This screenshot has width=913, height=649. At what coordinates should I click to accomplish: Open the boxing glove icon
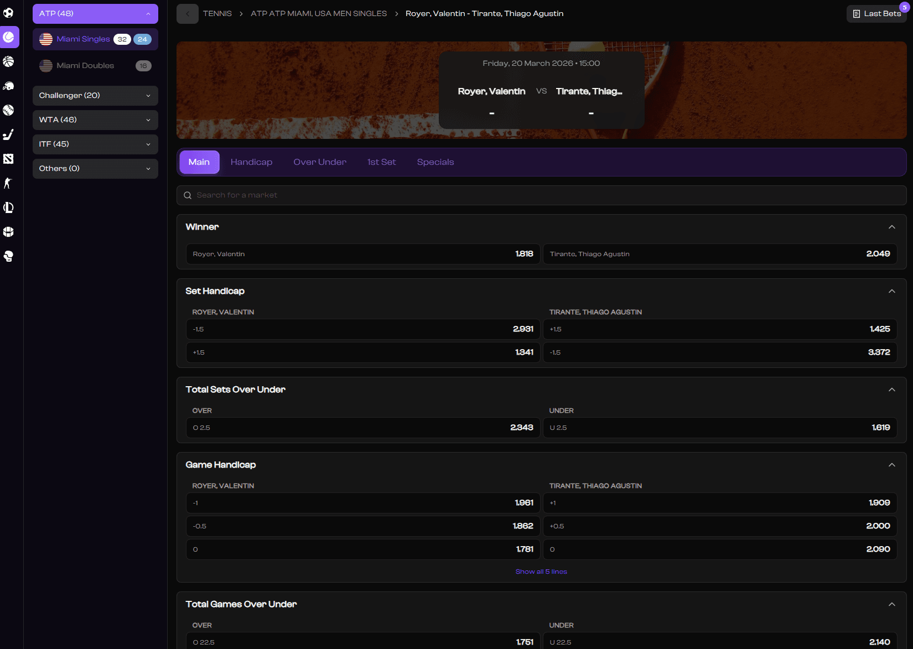click(x=8, y=256)
